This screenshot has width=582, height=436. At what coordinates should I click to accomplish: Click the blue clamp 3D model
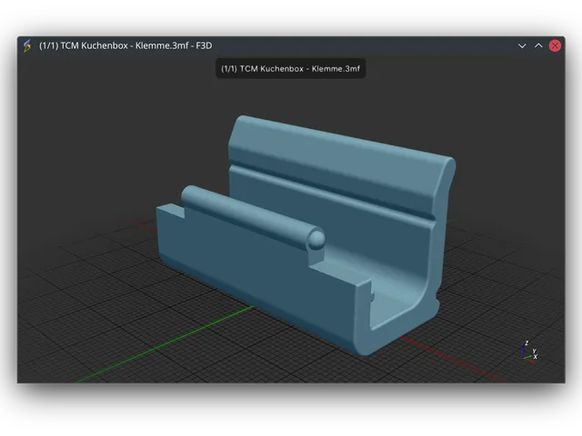click(x=306, y=236)
